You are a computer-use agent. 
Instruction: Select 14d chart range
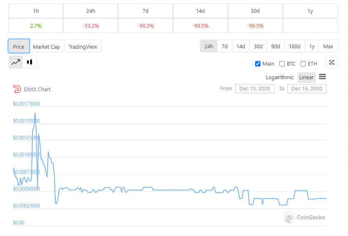(x=241, y=46)
